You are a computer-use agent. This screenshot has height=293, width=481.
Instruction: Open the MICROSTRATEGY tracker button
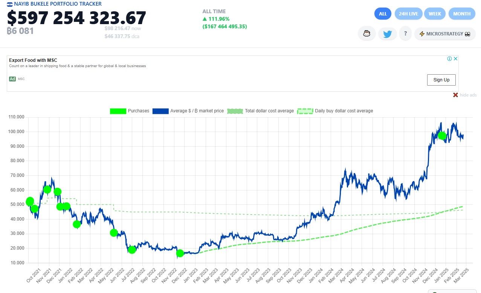(x=444, y=34)
